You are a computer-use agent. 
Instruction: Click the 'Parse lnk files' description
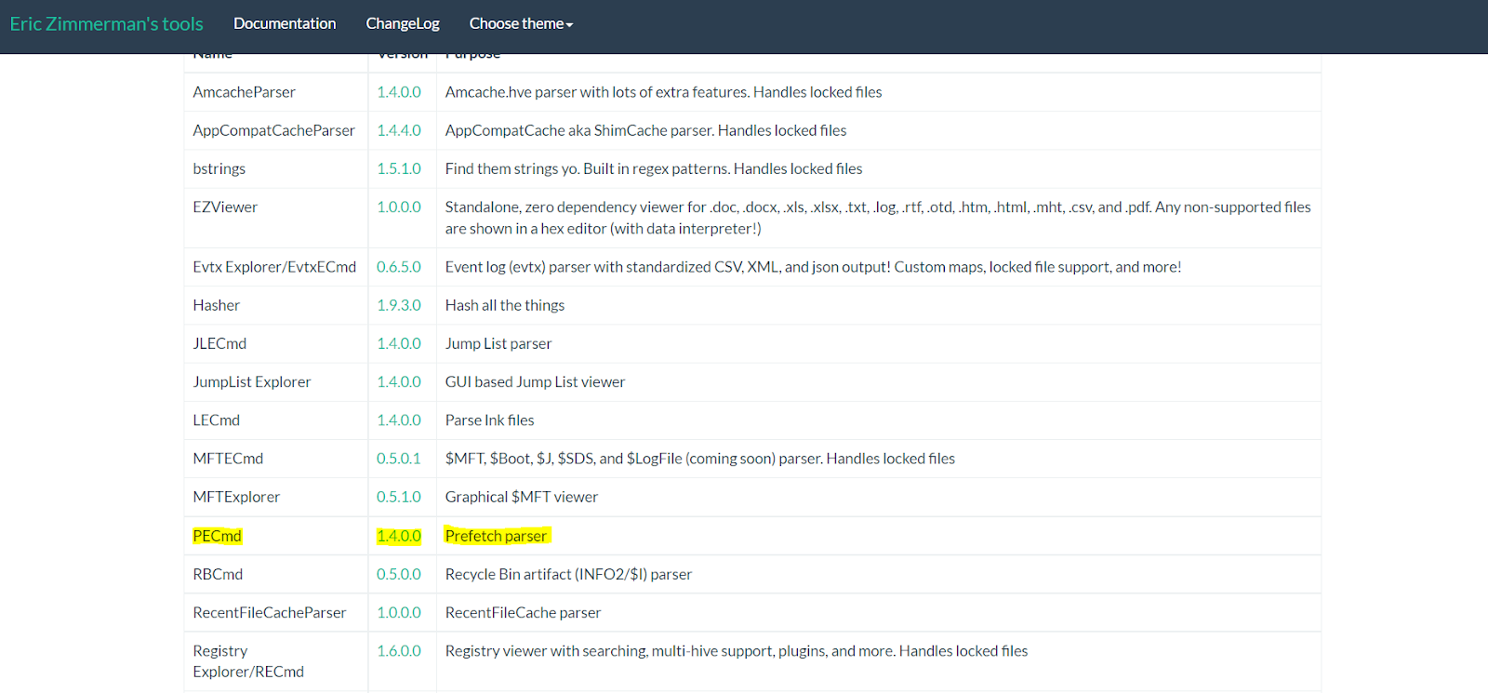pos(490,420)
